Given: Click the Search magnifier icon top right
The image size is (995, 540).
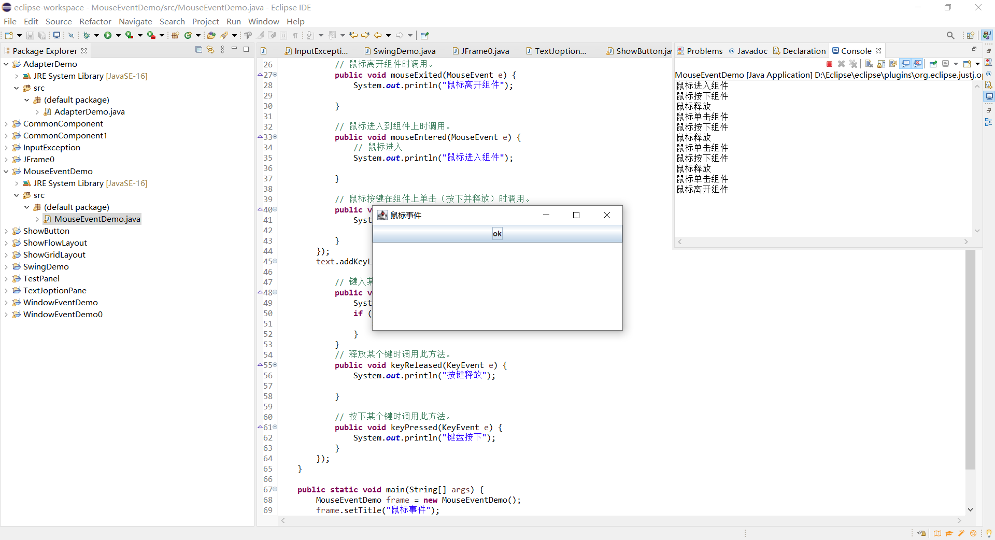Looking at the screenshot, I should pos(950,35).
